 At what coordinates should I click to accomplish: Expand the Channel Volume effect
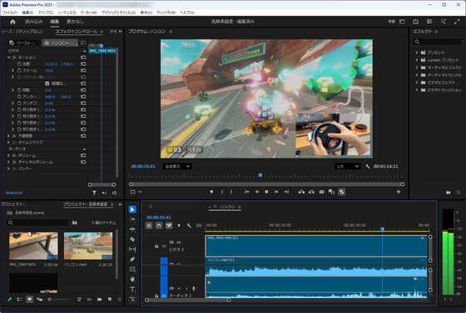pos(8,162)
